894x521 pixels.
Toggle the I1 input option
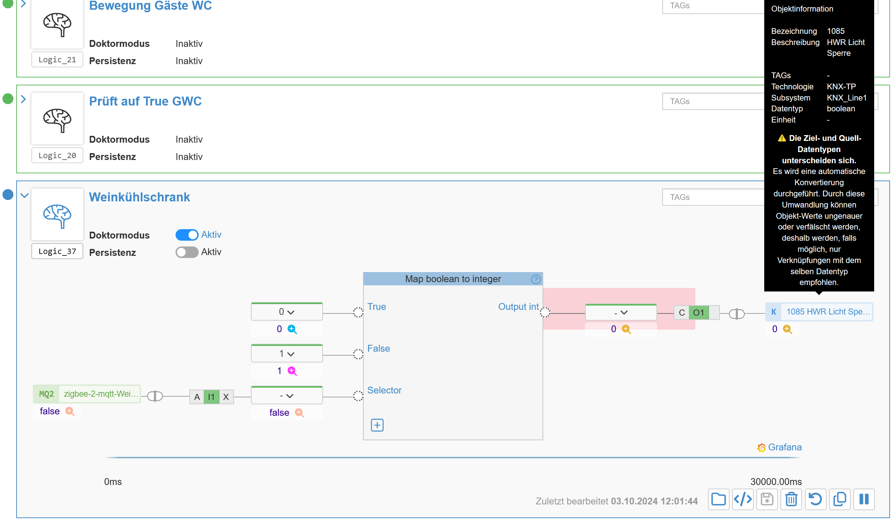(211, 397)
